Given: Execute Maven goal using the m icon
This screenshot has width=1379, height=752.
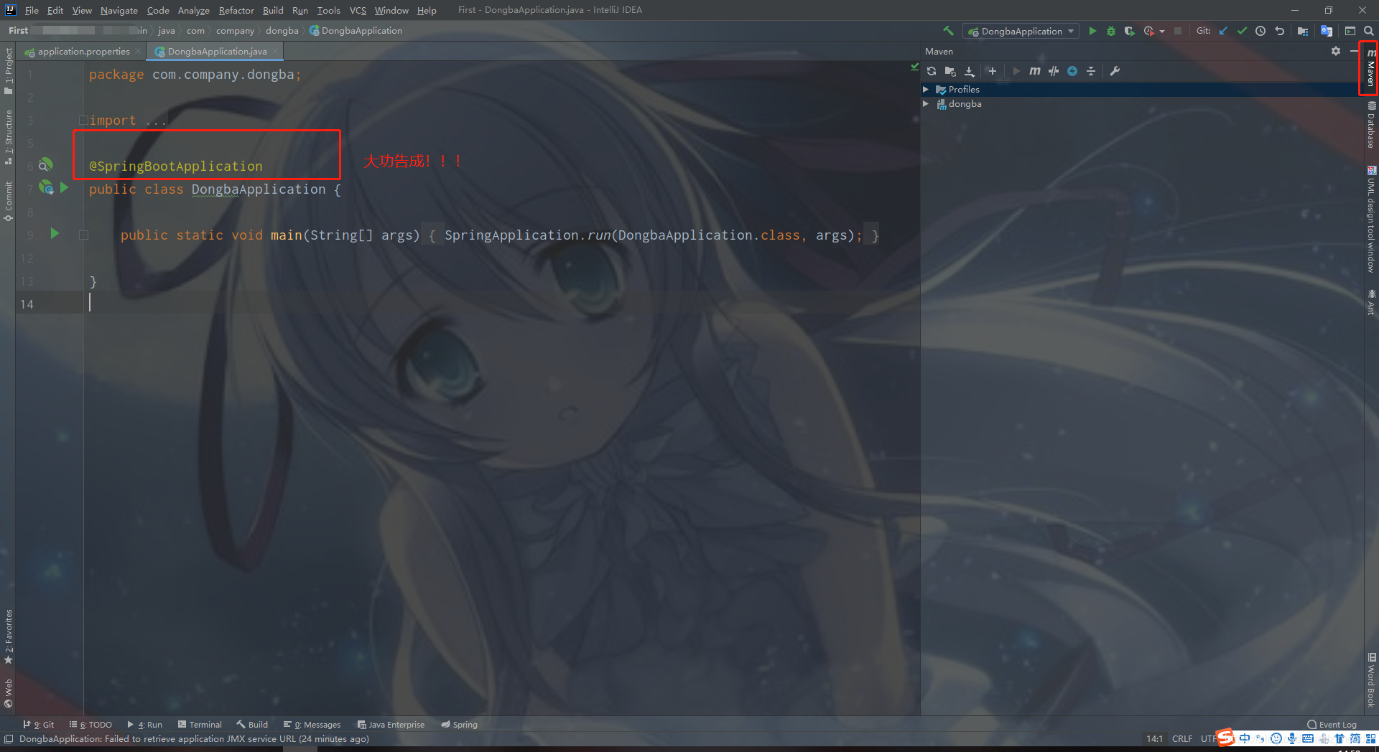Looking at the screenshot, I should pos(1035,71).
